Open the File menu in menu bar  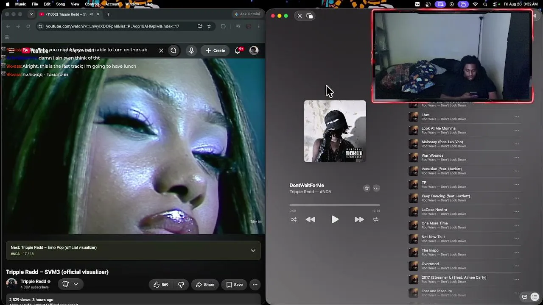(x=35, y=4)
